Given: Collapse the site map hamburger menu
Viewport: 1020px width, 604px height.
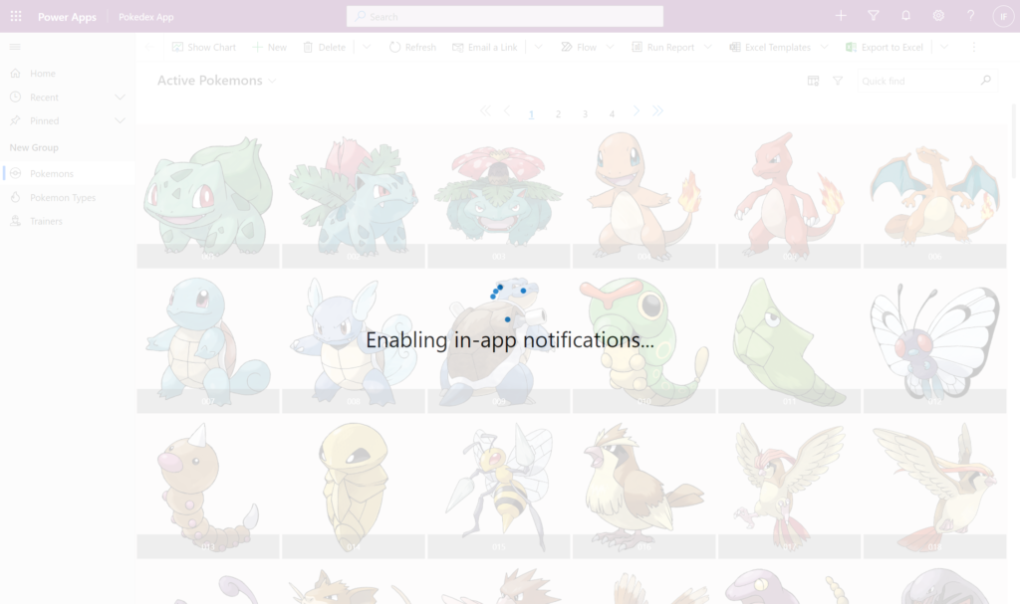Looking at the screenshot, I should pos(15,47).
